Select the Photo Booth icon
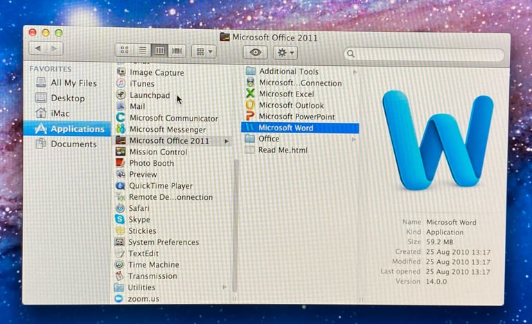The image size is (532, 324). pyautogui.click(x=121, y=162)
